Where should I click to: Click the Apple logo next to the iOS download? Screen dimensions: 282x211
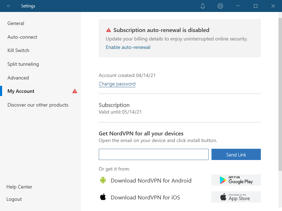tap(103, 197)
